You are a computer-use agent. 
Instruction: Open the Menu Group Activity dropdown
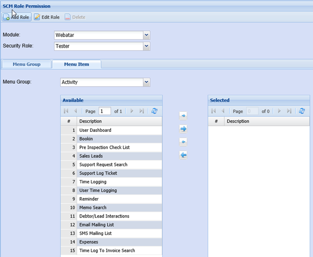[x=146, y=82]
